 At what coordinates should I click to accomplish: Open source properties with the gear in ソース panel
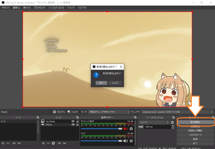pyautogui.click(x=53, y=143)
